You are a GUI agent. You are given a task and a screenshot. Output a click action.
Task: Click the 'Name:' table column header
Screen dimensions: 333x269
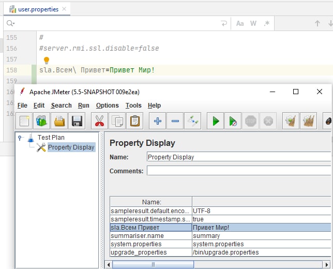[x=151, y=202]
